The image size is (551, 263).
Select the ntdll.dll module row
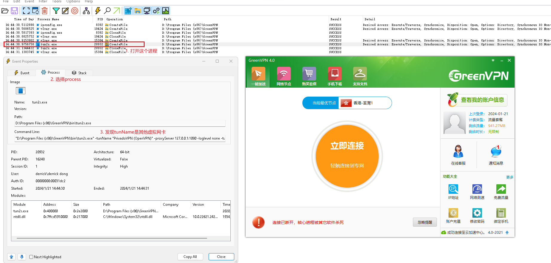click(x=121, y=217)
